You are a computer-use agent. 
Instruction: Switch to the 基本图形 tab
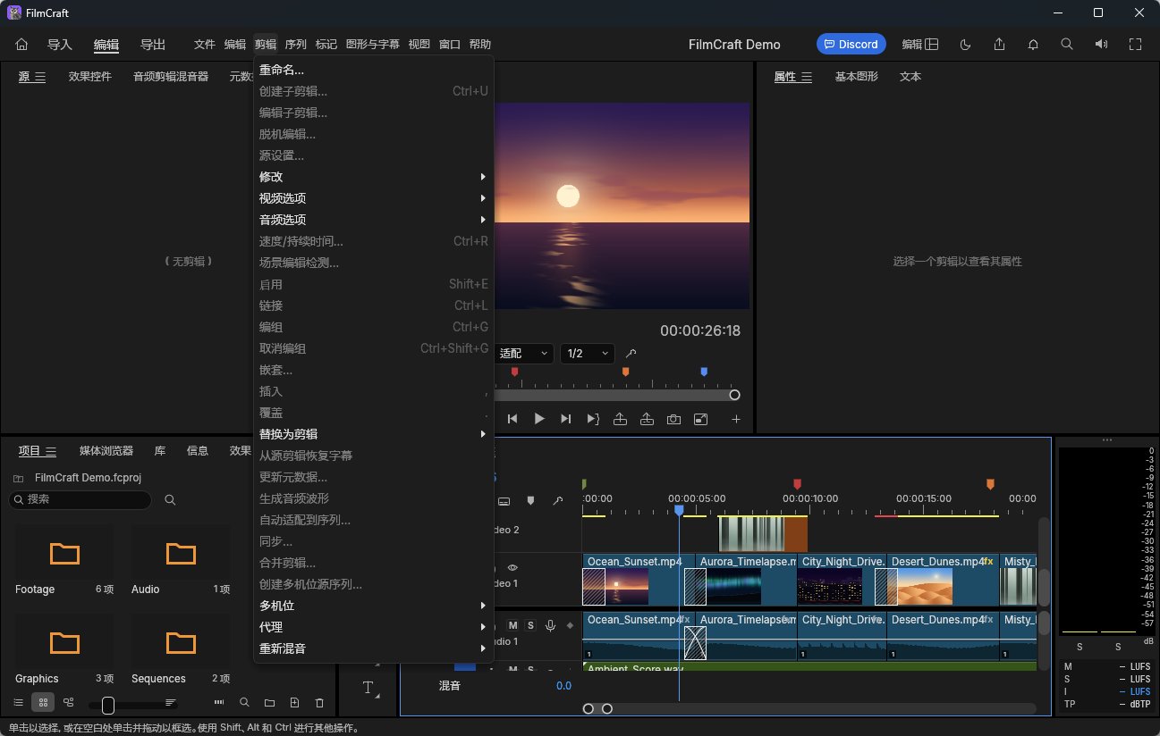click(857, 77)
